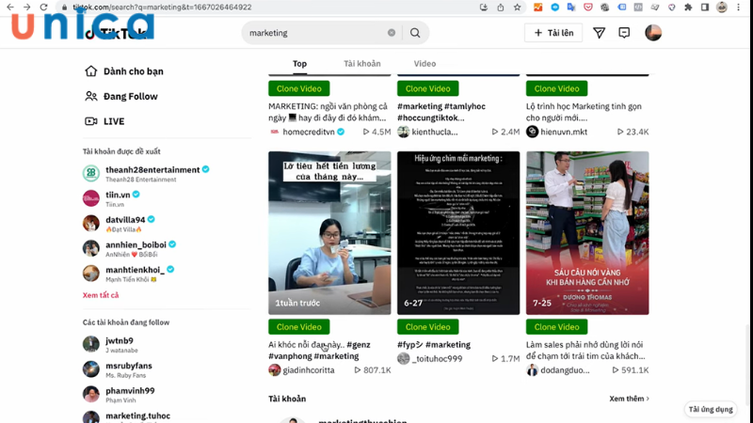Open the browser extensions puzzle icon
This screenshot has width=753, height=423.
point(688,8)
